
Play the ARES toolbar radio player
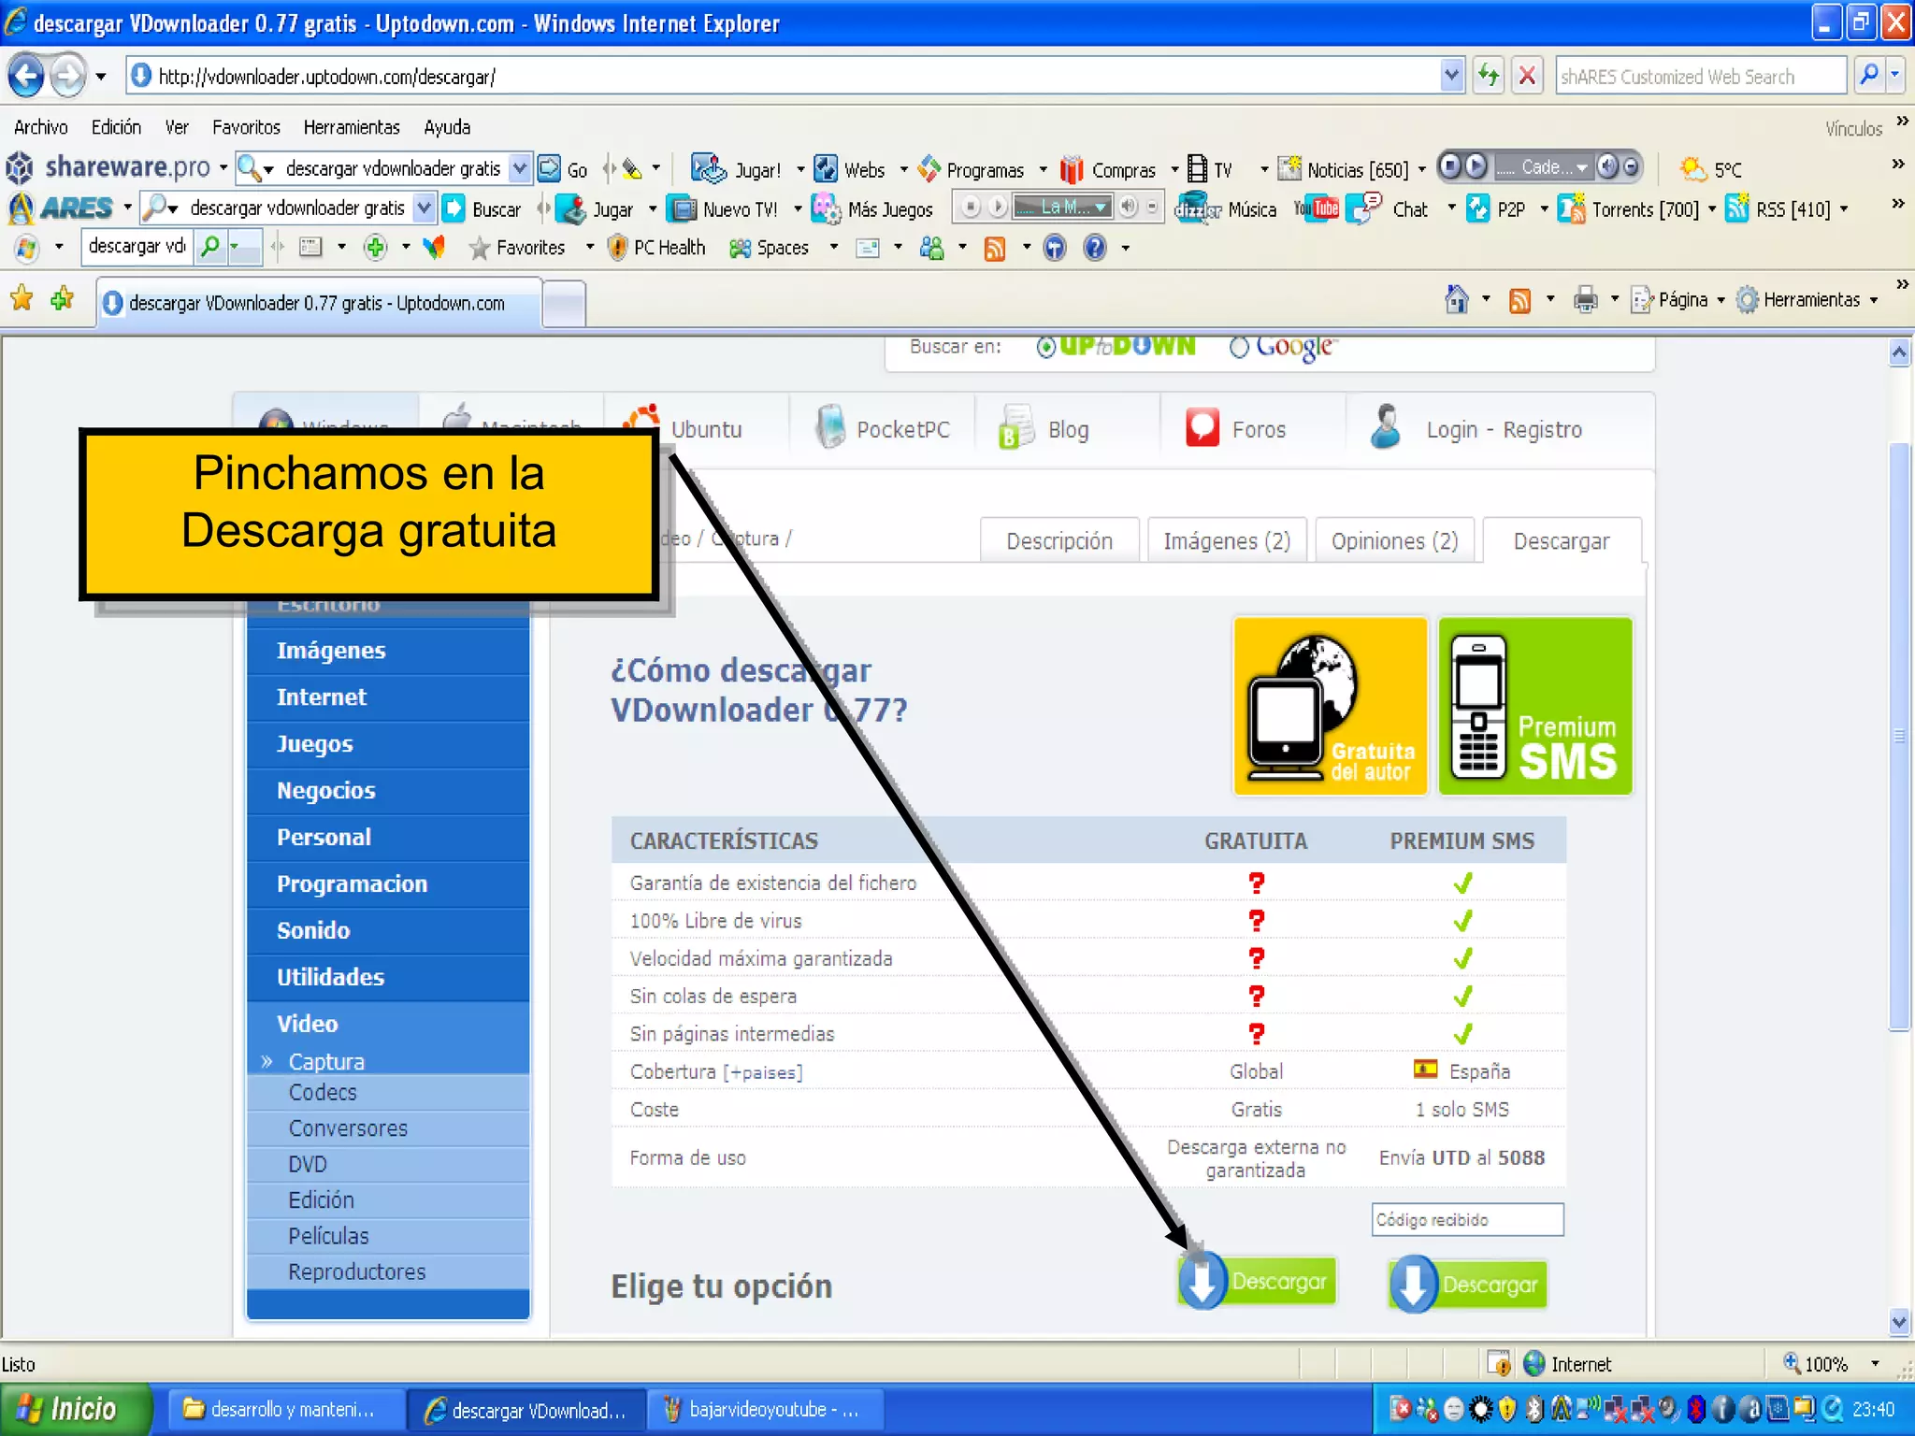pos(998,207)
